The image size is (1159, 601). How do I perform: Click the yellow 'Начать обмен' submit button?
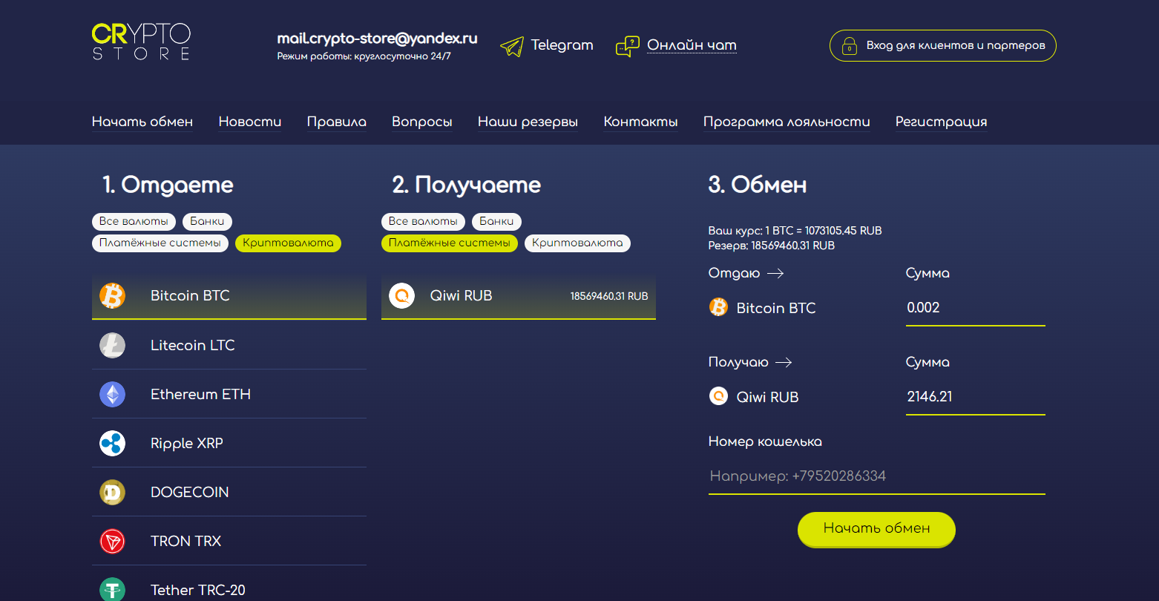(876, 529)
